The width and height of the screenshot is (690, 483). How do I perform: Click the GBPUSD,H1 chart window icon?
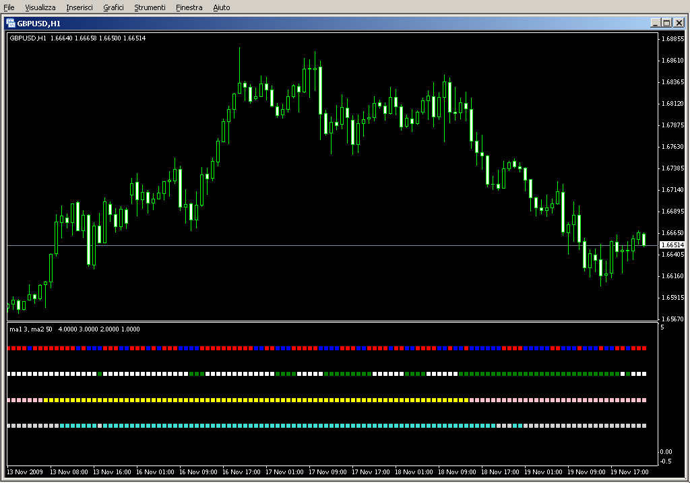pos(11,23)
